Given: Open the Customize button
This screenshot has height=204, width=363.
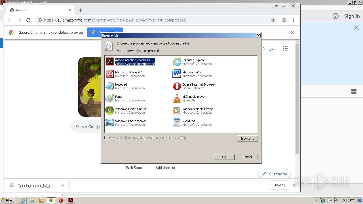Looking at the screenshot, I should [275, 174].
